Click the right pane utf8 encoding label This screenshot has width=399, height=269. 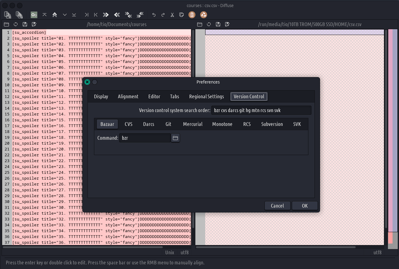[x=377, y=252]
